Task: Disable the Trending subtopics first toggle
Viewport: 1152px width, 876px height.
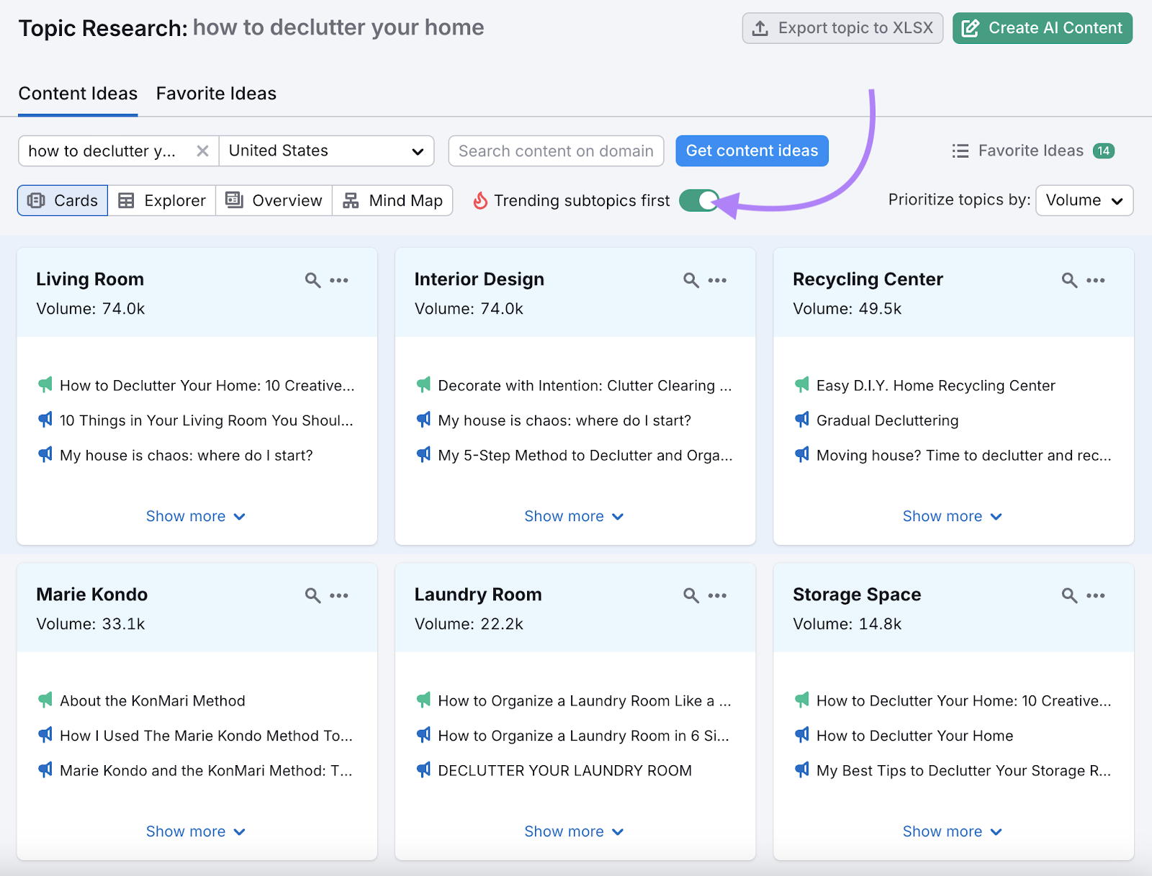Action: click(x=698, y=200)
